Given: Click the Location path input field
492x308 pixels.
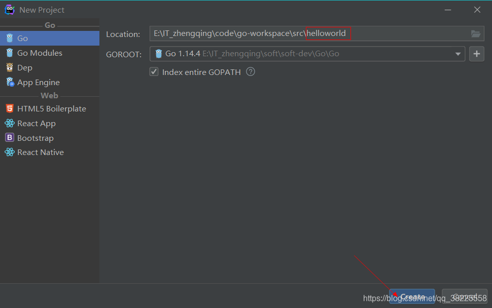Looking at the screenshot, I should click(317, 33).
